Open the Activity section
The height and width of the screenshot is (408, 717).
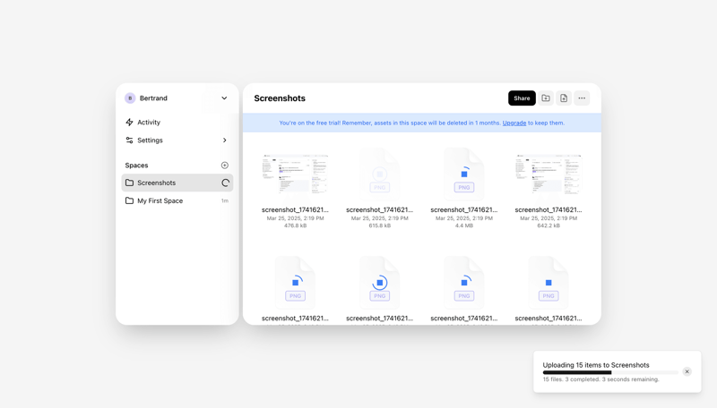(177, 123)
